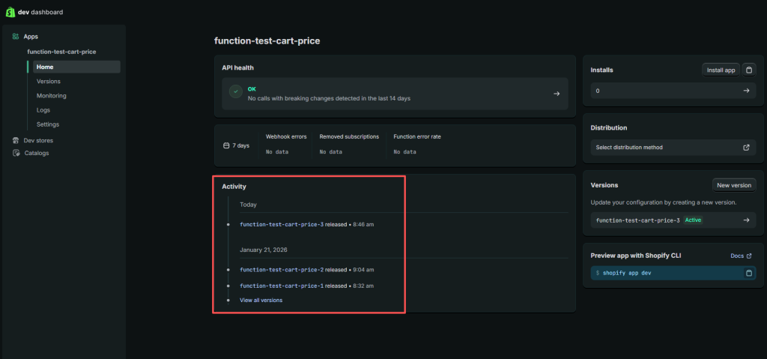The width and height of the screenshot is (767, 359).
Task: Open Logs from the sidebar
Action: (x=43, y=109)
